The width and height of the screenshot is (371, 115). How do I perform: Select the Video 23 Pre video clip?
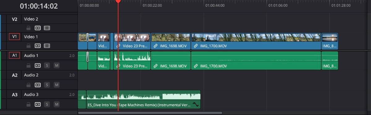[x=132, y=41]
